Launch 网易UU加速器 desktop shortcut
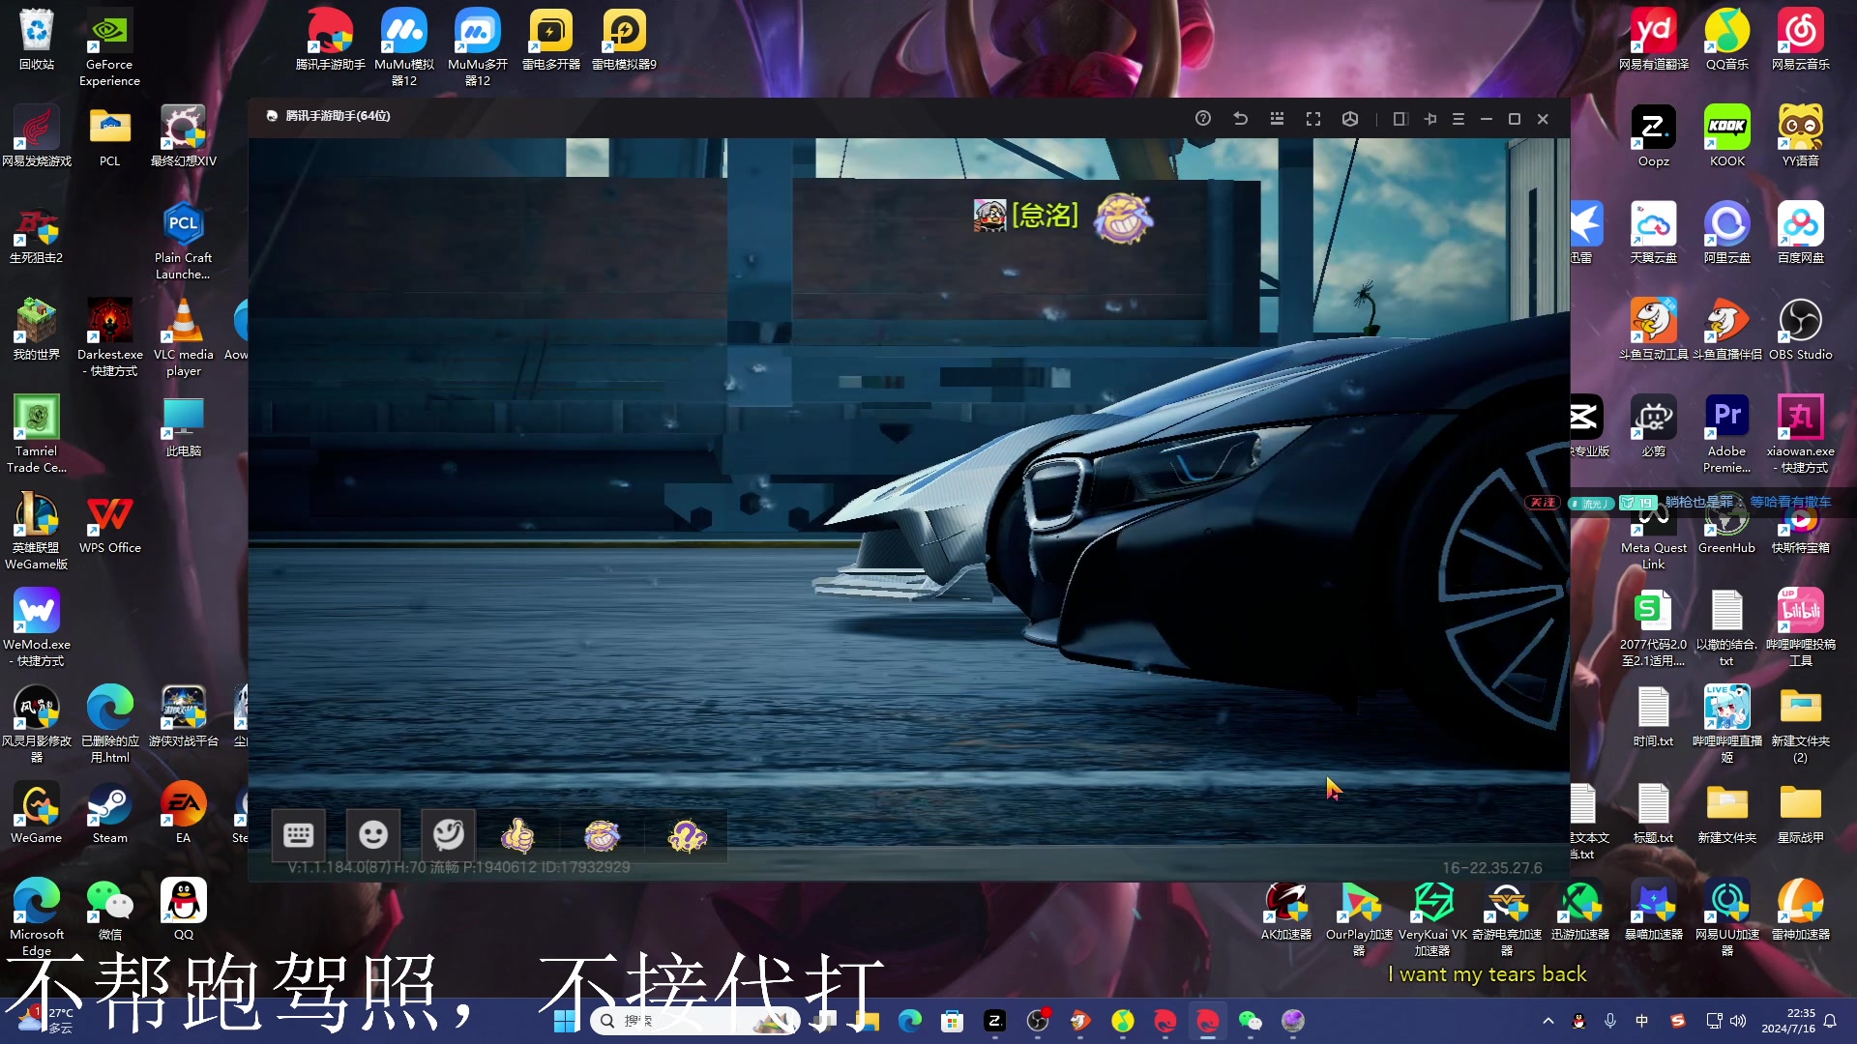The width and height of the screenshot is (1857, 1044). pyautogui.click(x=1727, y=917)
